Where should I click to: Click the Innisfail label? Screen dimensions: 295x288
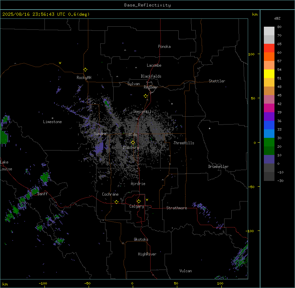pos(142,112)
